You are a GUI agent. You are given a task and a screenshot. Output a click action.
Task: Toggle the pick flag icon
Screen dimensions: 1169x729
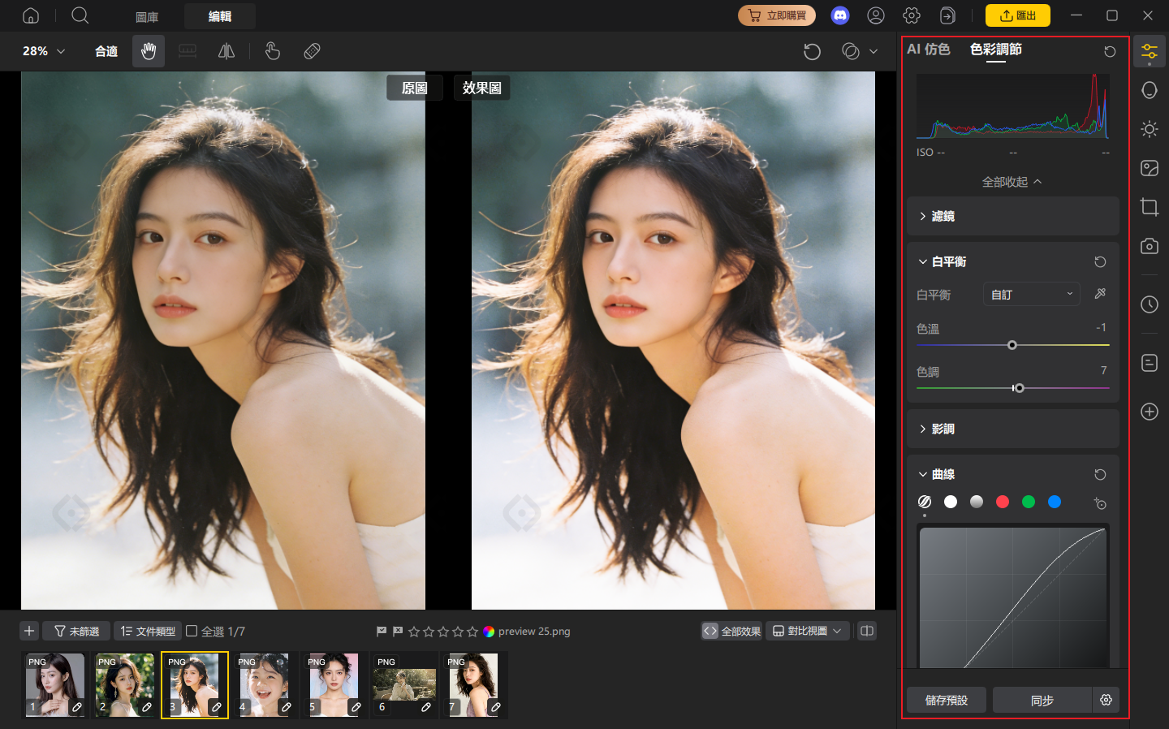click(382, 631)
